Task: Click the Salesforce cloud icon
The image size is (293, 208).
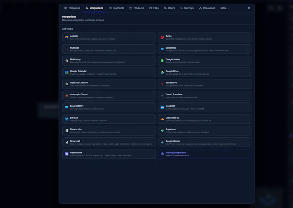Action: (x=162, y=49)
